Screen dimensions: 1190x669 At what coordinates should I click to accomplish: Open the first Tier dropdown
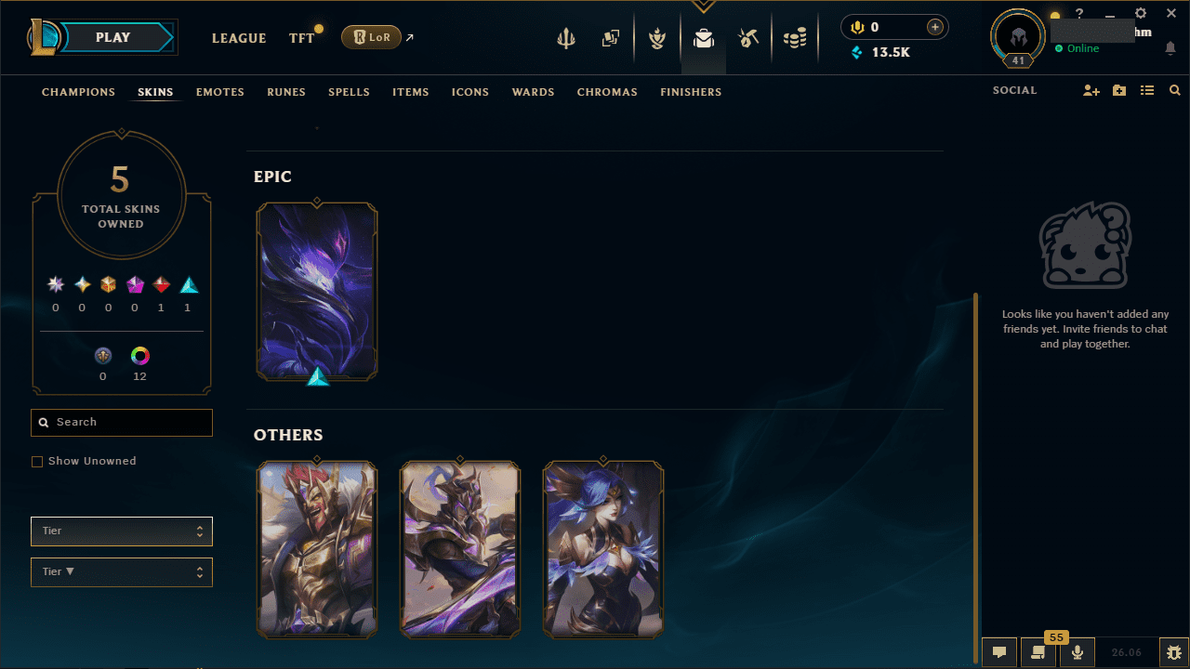pos(122,531)
